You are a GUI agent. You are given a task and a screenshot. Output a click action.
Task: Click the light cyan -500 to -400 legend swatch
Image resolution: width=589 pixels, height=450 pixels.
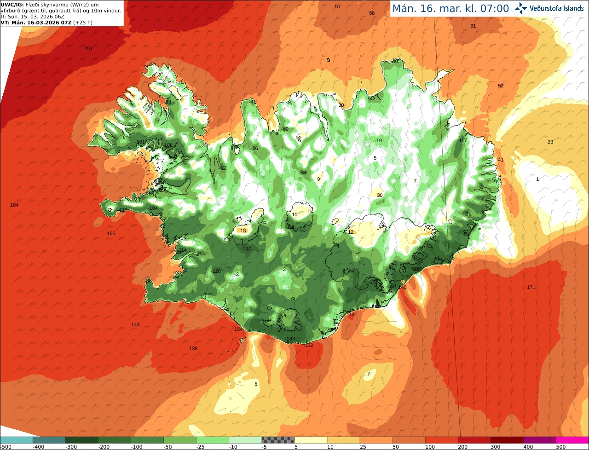[17, 440]
